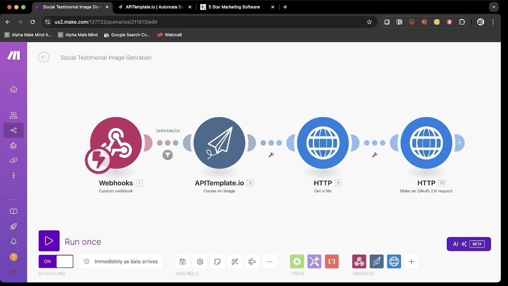The height and width of the screenshot is (286, 508).
Task: Click the scenario title Social Testimonial Image Genration
Action: (x=106, y=58)
